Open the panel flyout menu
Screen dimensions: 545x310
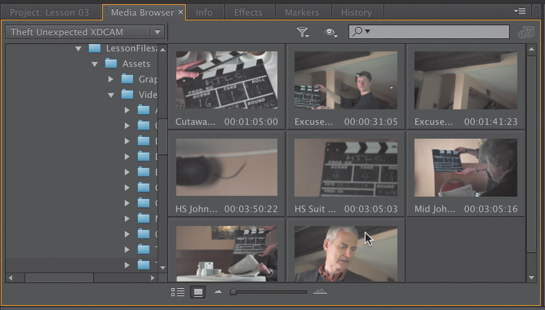[520, 11]
